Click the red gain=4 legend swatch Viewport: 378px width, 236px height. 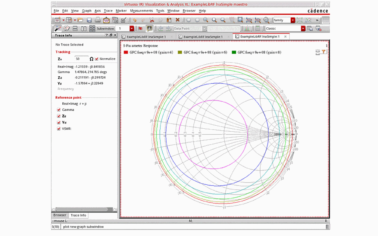pos(126,52)
